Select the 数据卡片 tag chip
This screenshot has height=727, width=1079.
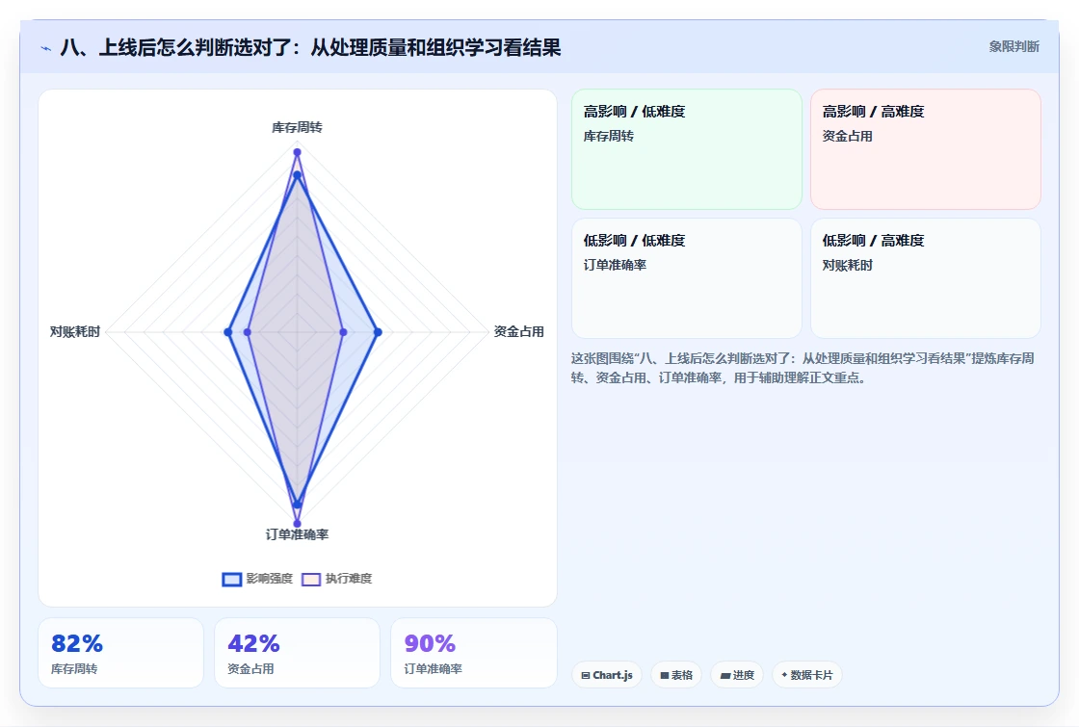click(807, 675)
